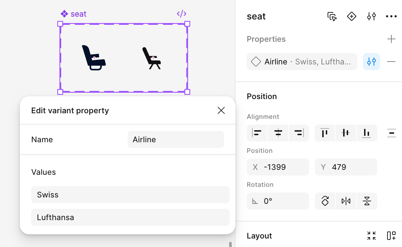Flip horizontal icon
This screenshot has height=247, width=402.
tap(346, 201)
